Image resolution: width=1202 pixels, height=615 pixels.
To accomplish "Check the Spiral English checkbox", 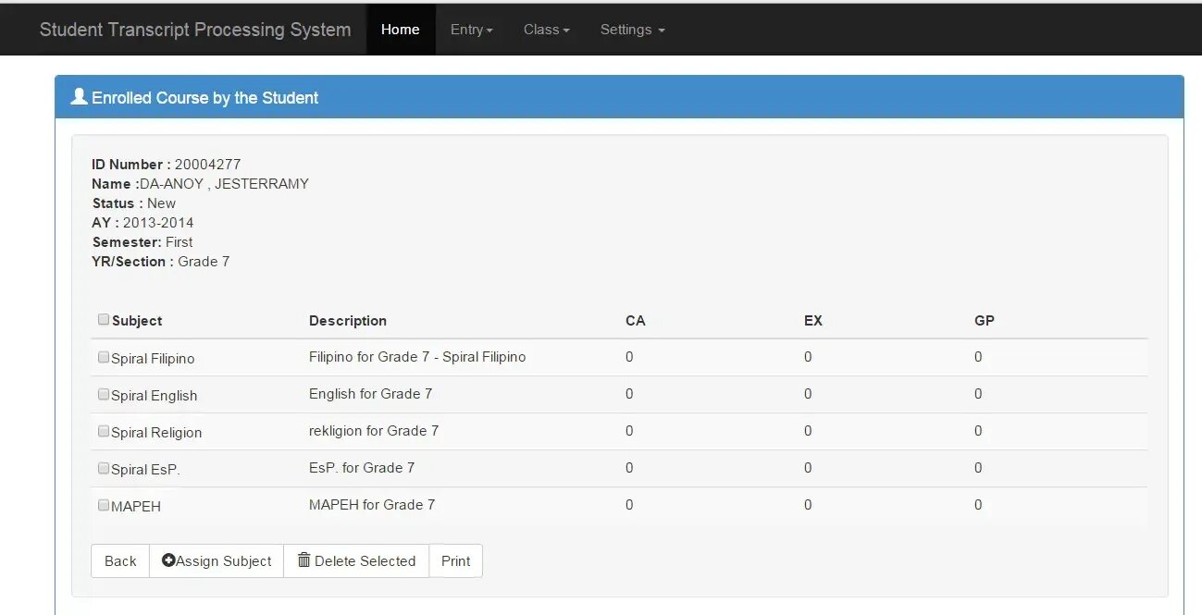I will (104, 394).
